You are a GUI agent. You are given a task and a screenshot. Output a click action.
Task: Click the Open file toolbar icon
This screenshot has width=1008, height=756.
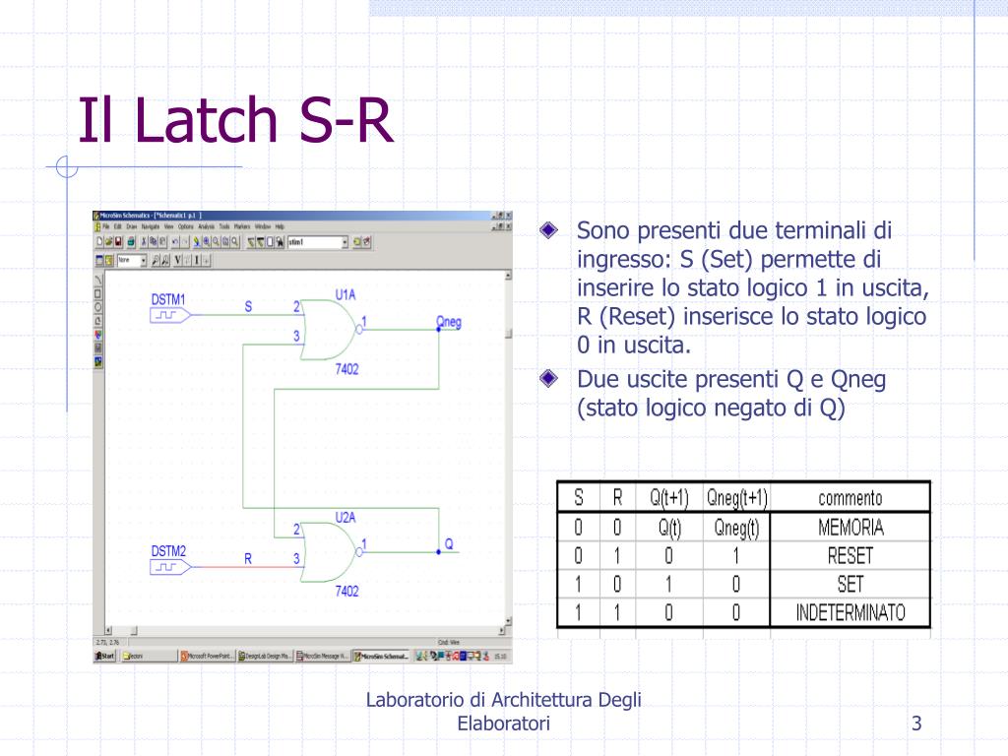[108, 242]
